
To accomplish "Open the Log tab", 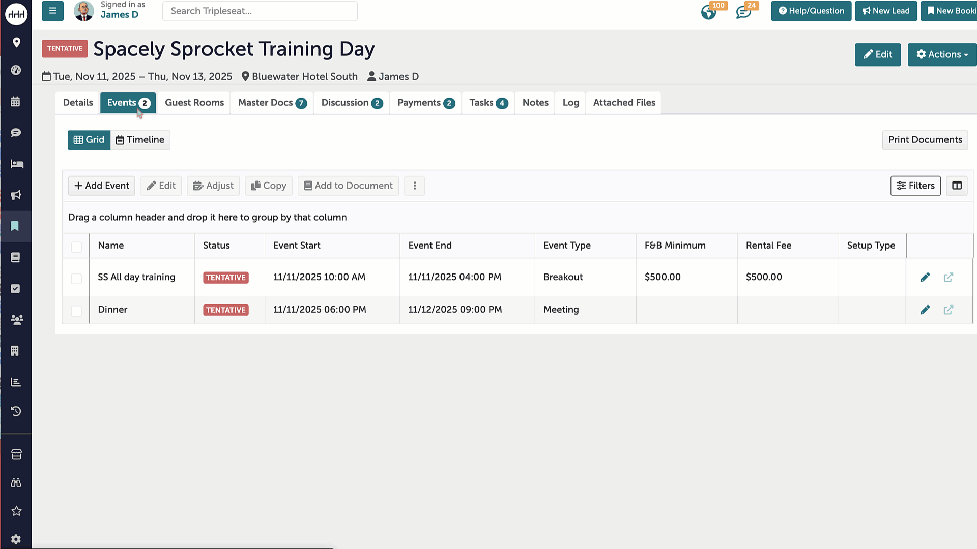I will point(570,103).
